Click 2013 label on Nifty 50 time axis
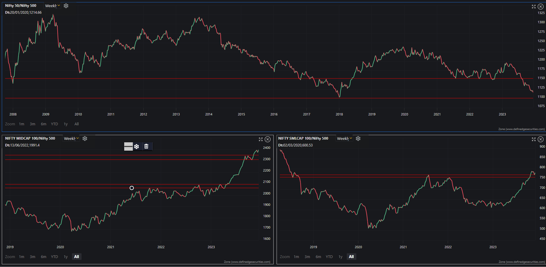 click(x=176, y=114)
